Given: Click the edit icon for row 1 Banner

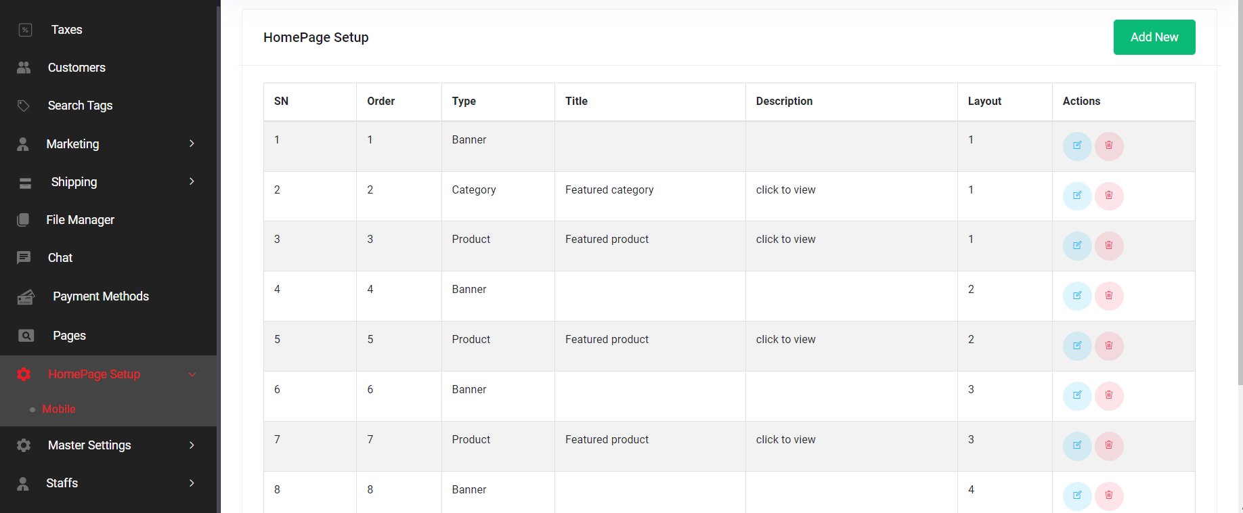Looking at the screenshot, I should [x=1077, y=146].
